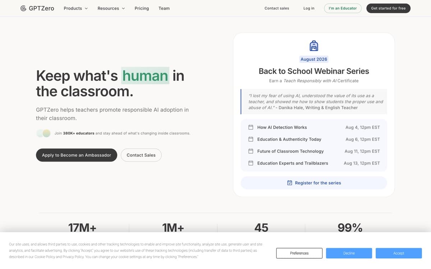Expand the Resources dropdown chevron
The height and width of the screenshot is (269, 431).
click(x=123, y=8)
